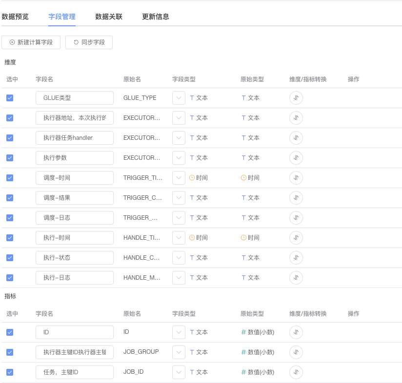Click the 执行参数 field name input
402x383 pixels.
tap(74, 157)
